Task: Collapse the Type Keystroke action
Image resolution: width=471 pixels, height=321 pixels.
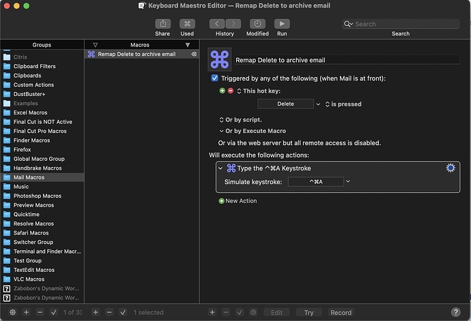Action: coord(220,168)
